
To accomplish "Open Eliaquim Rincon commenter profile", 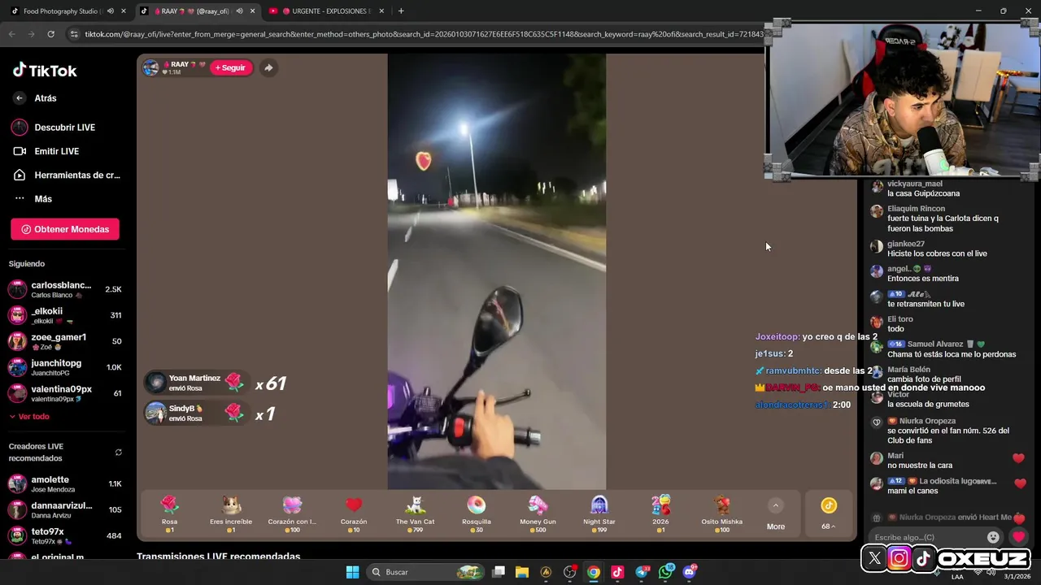I will [x=916, y=209].
